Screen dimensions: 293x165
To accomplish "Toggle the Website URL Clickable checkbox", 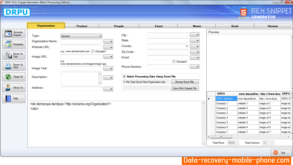I will tap(93, 51).
